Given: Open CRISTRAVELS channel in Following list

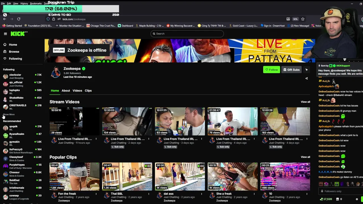Looking at the screenshot, I should [22, 107].
